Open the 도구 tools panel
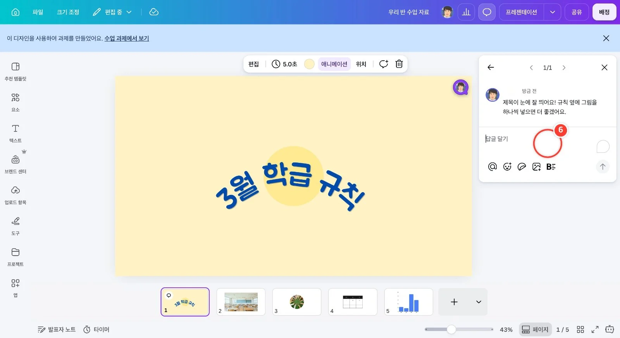 tap(15, 226)
